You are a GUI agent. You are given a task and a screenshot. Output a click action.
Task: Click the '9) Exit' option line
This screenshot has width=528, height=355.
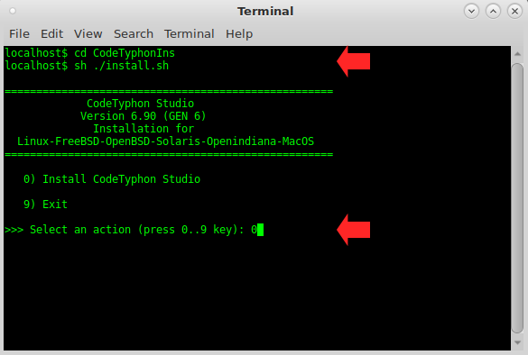[45, 205]
